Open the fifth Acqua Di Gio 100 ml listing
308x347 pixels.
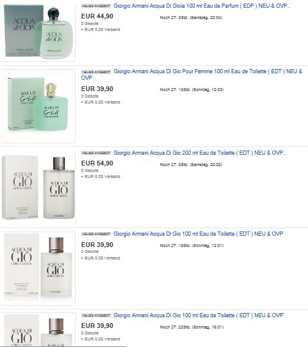click(199, 315)
